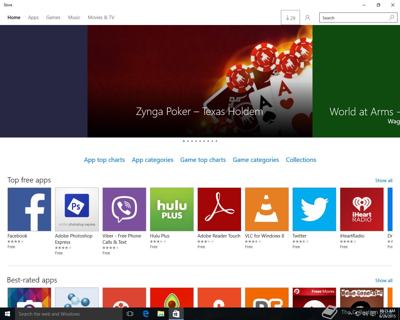This screenshot has width=400, height=320.
Task: Launch Microsoft Edge from the taskbar
Action: click(x=146, y=314)
